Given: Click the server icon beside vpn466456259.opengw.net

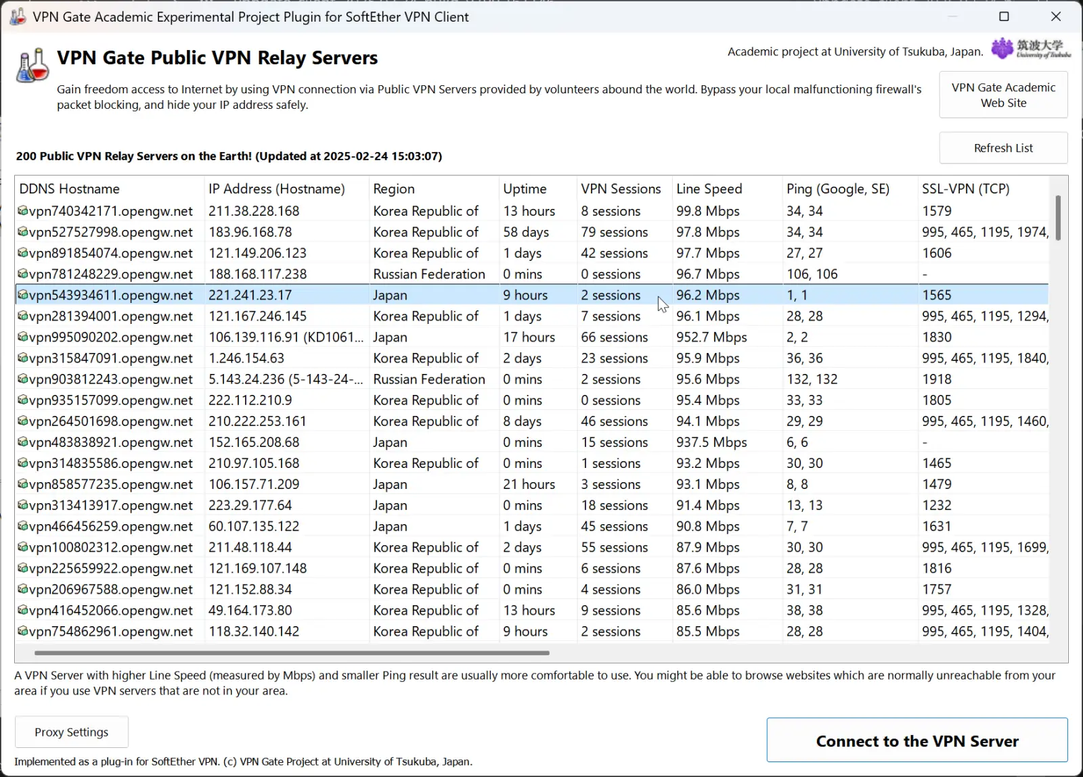Looking at the screenshot, I should pos(23,525).
